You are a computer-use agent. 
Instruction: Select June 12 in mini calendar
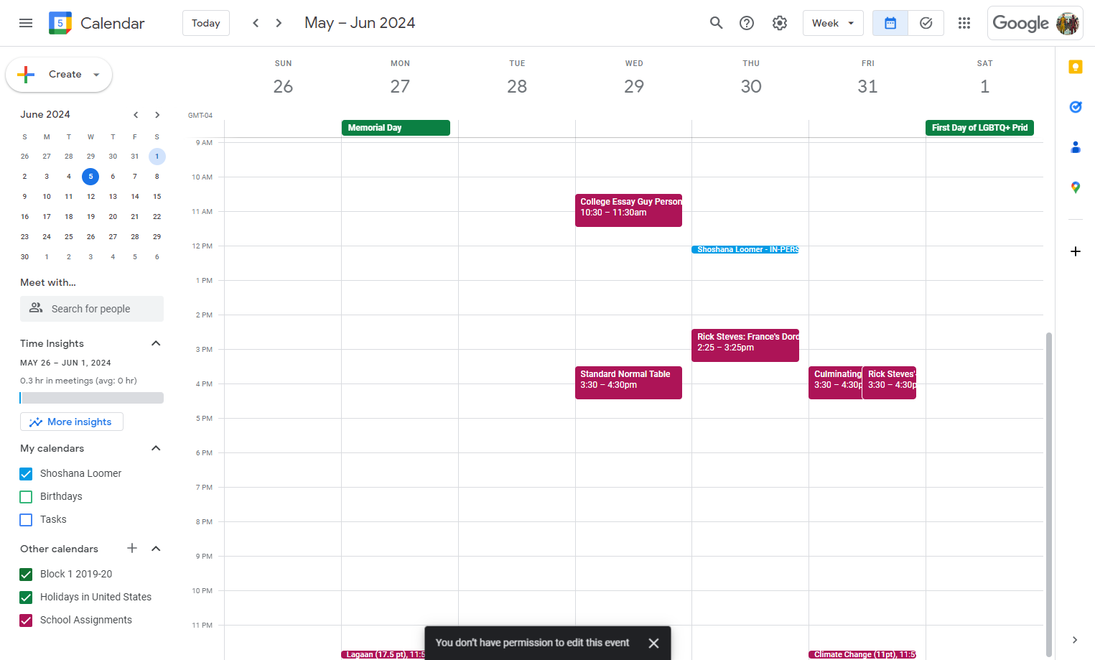pos(90,197)
